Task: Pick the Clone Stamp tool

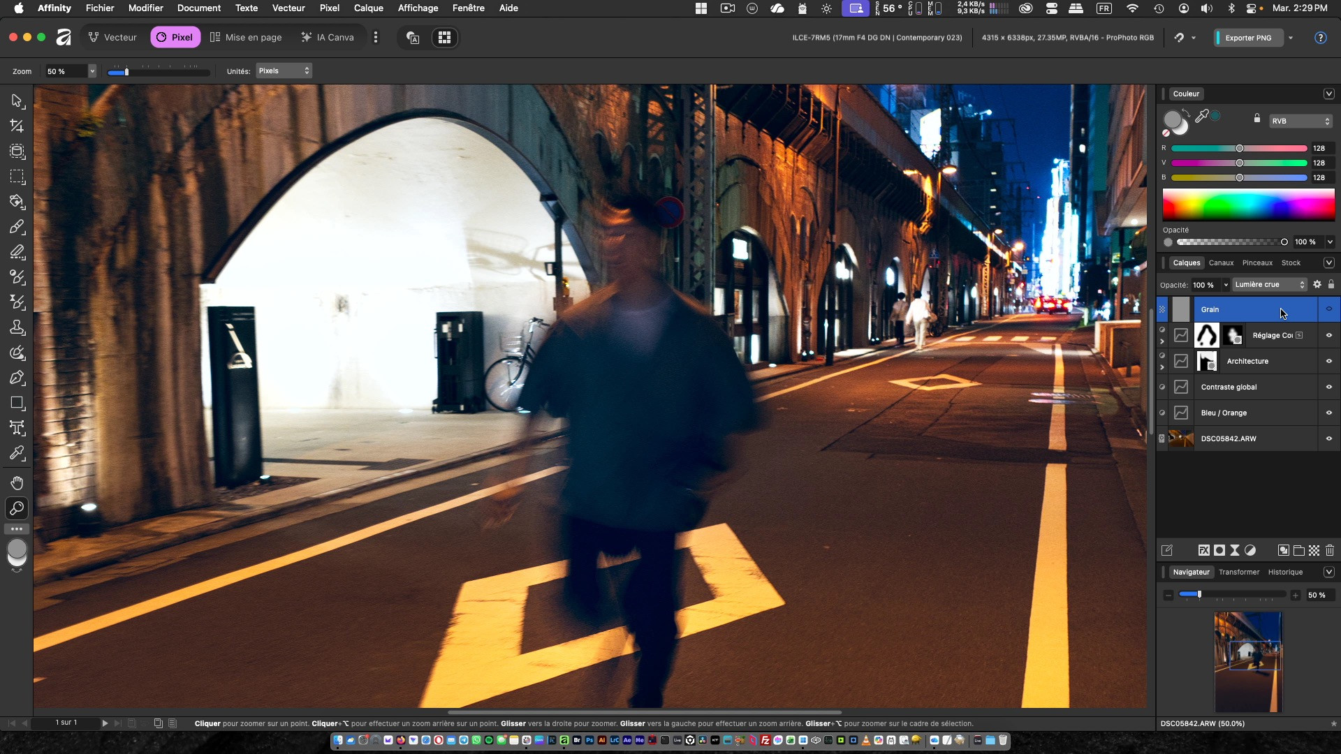Action: [17, 327]
